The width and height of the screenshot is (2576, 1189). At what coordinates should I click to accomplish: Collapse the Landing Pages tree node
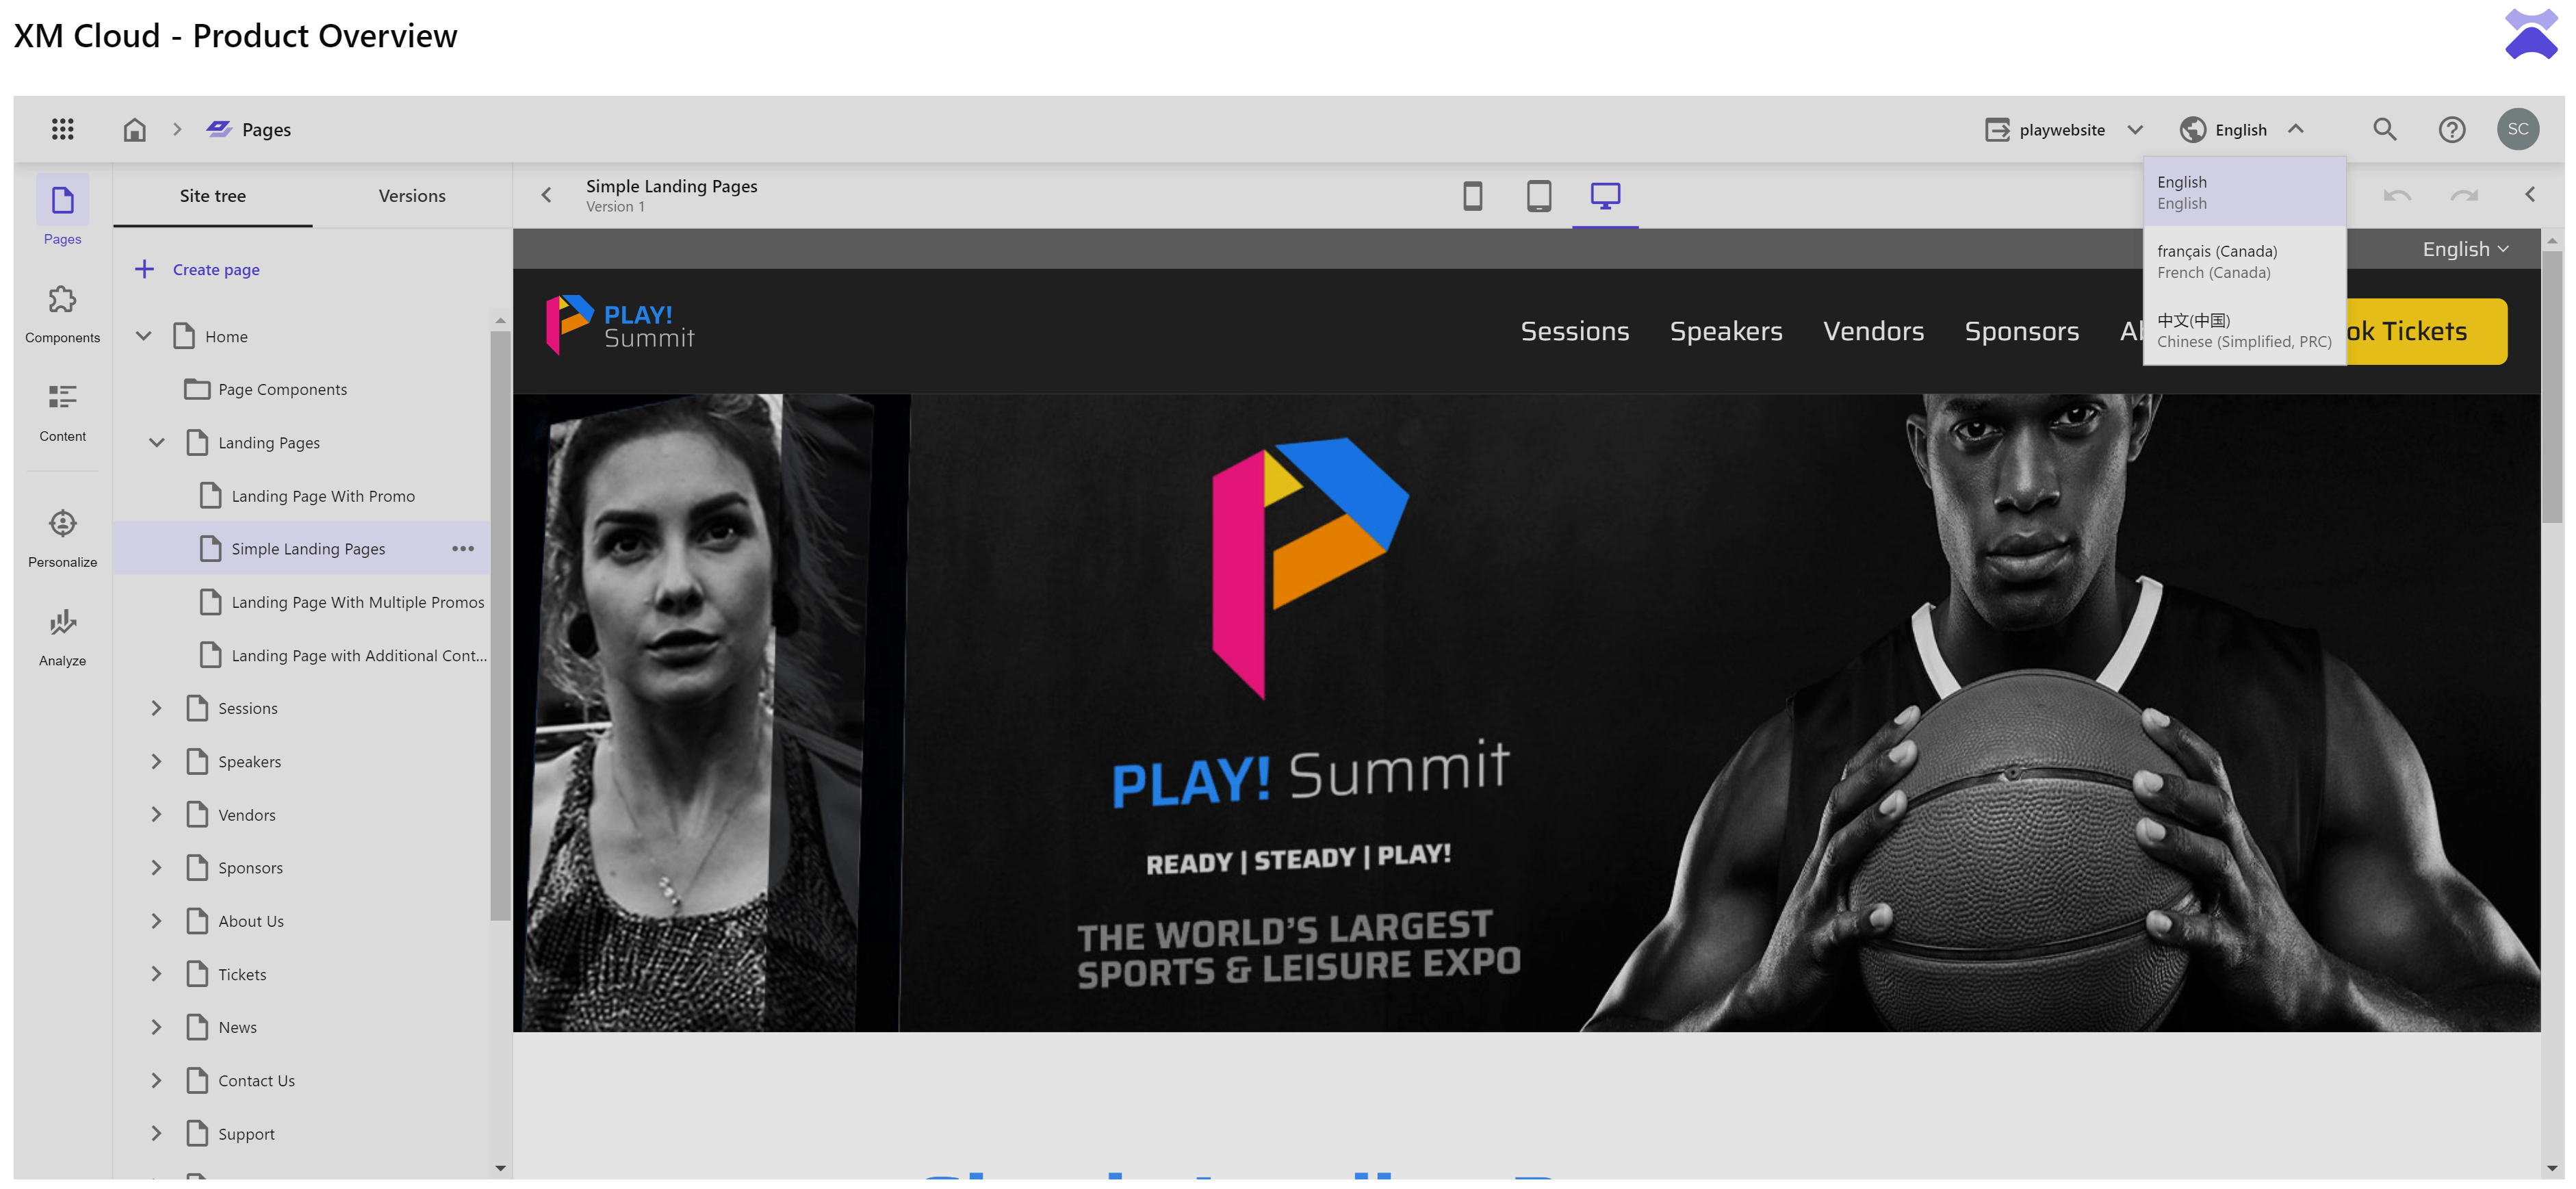coord(157,442)
